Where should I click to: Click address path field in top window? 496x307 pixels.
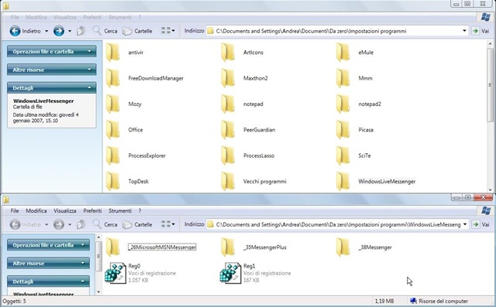click(338, 31)
